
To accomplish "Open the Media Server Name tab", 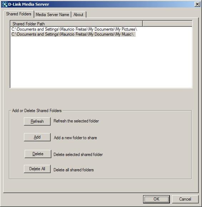I will pos(52,15).
